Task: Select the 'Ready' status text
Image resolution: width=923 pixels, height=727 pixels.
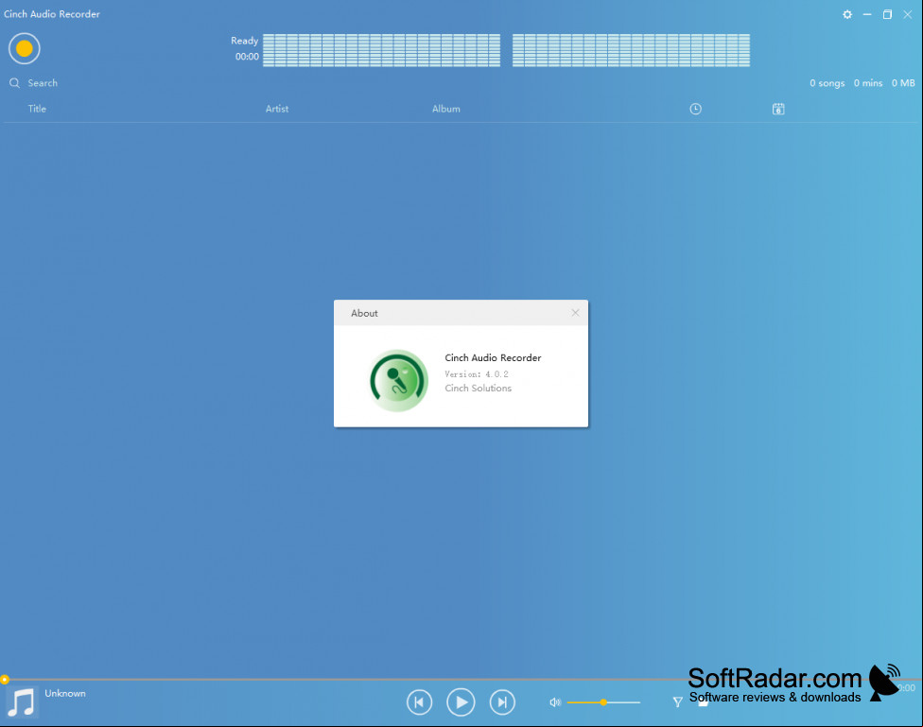Action: click(x=244, y=41)
